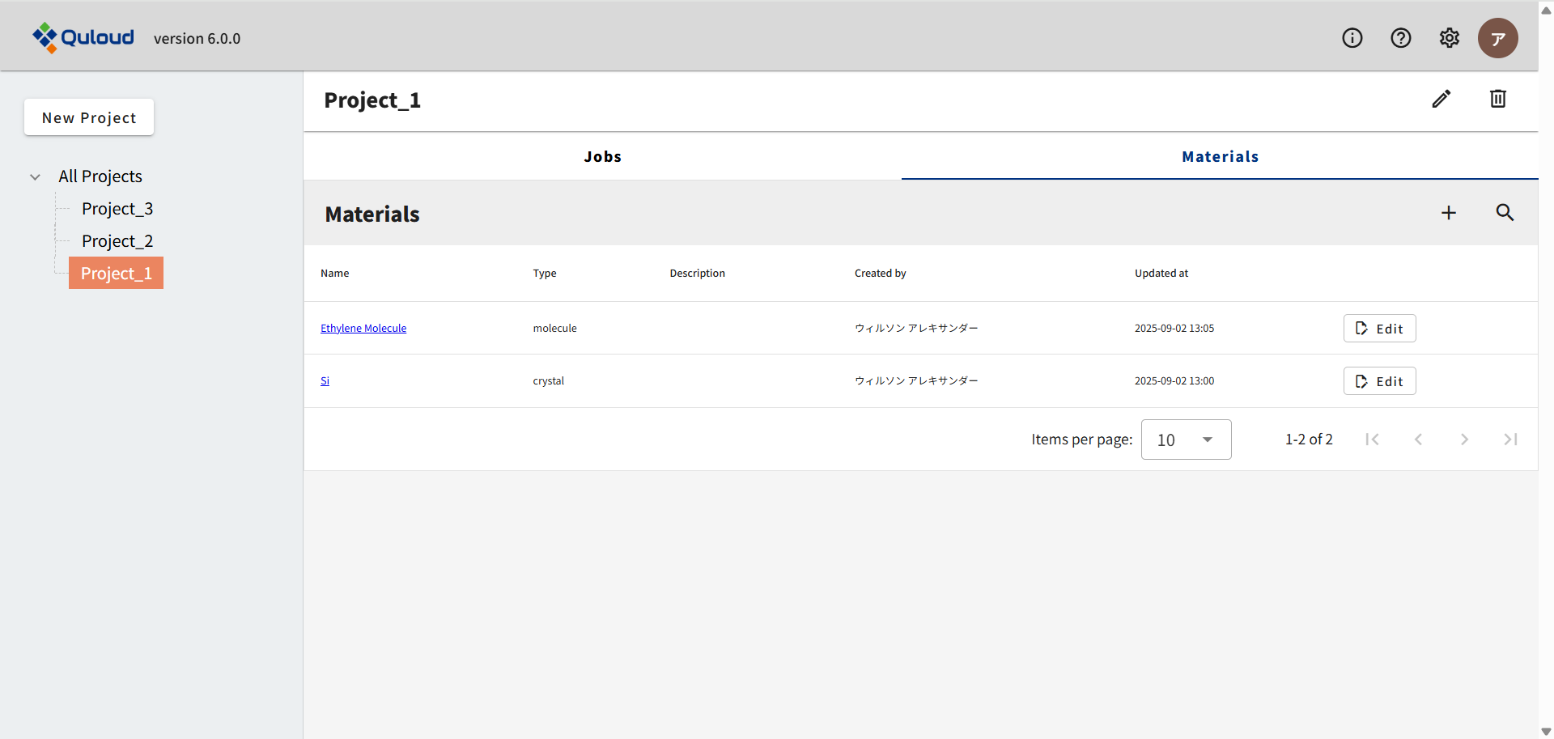Image resolution: width=1554 pixels, height=739 pixels.
Task: Switch to the Jobs tab
Action: pyautogui.click(x=602, y=157)
